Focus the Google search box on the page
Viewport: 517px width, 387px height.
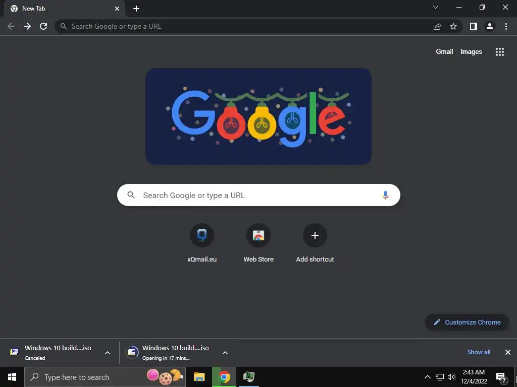coord(258,195)
